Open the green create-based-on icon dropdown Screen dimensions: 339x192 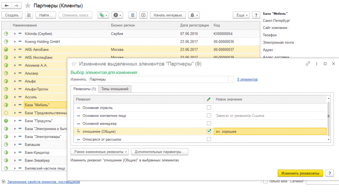point(103,15)
